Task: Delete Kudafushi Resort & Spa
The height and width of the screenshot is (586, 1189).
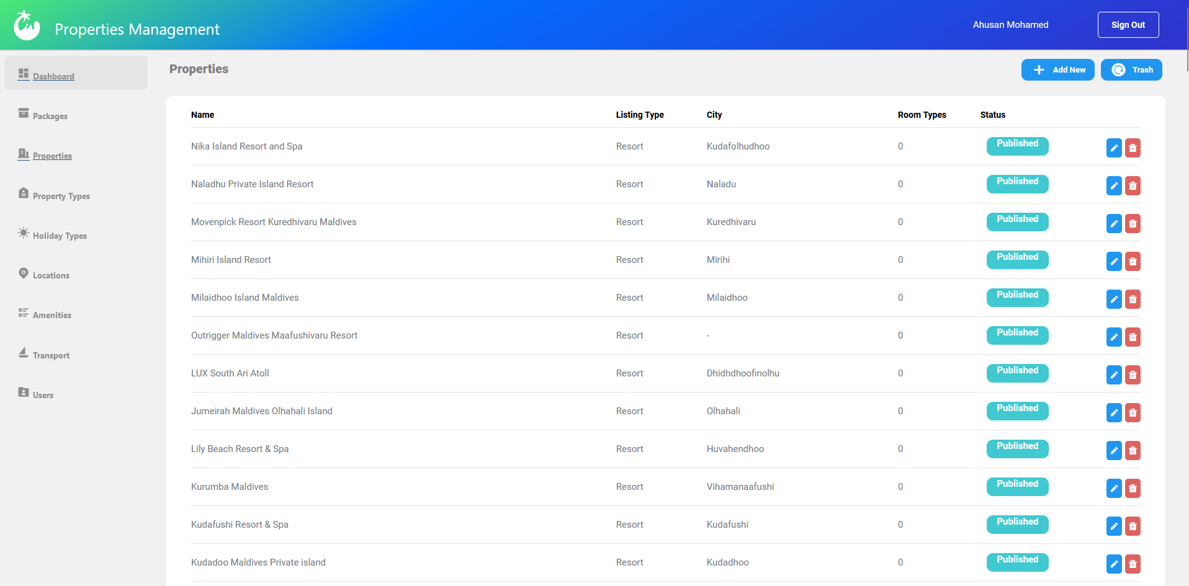Action: click(x=1133, y=526)
